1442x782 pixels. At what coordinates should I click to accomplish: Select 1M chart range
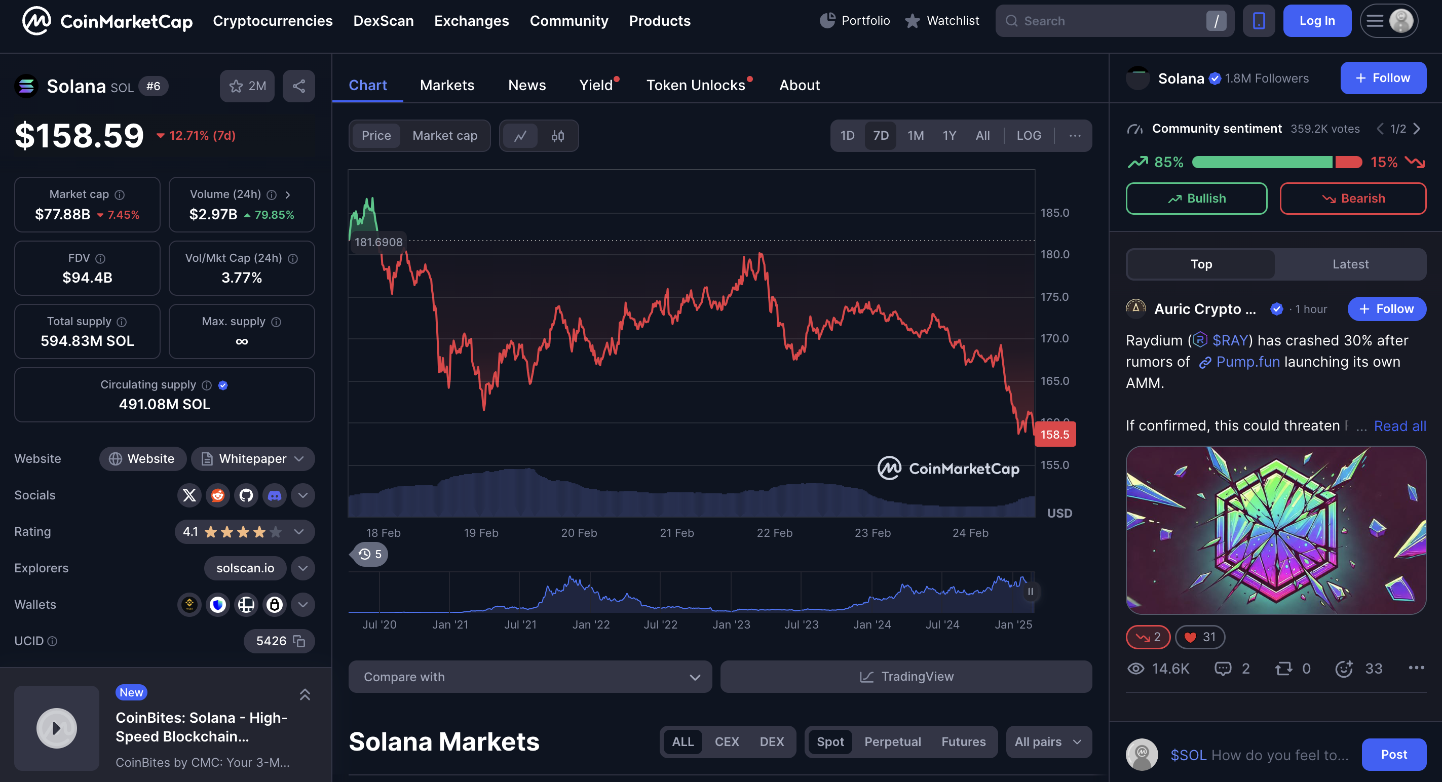coord(916,136)
